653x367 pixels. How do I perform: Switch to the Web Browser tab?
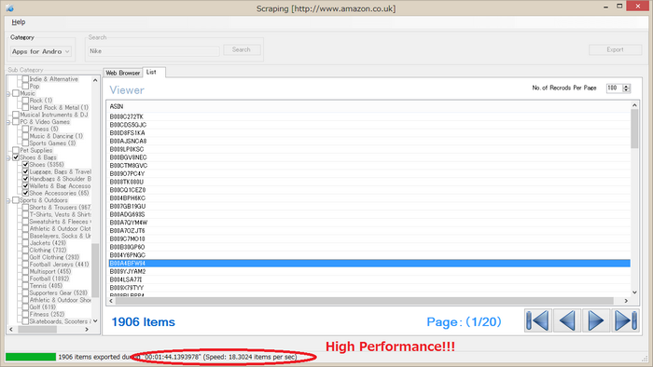pos(123,73)
